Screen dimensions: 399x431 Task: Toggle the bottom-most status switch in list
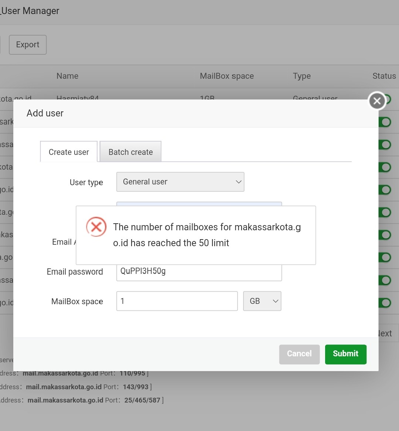pos(385,303)
